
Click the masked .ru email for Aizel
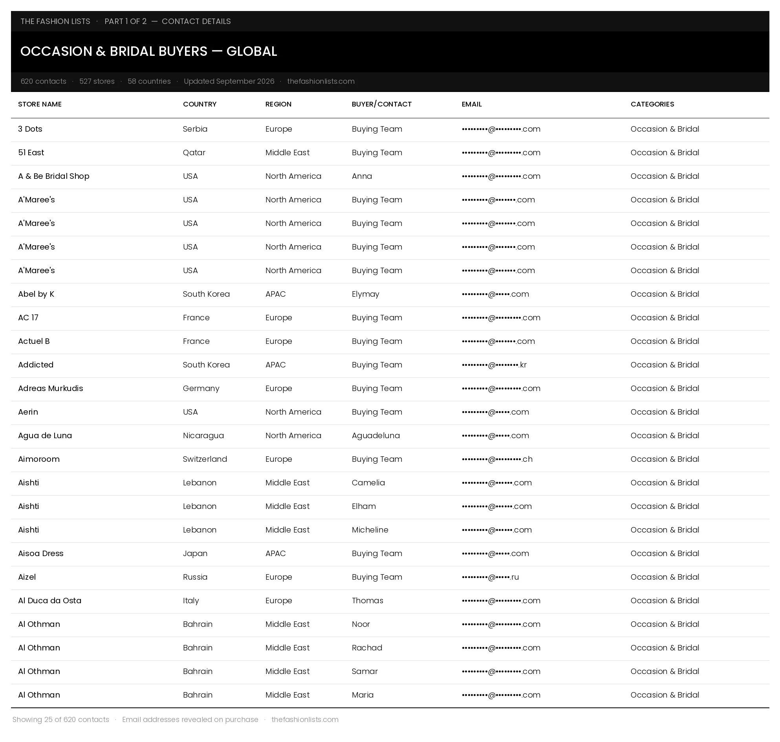tap(490, 577)
